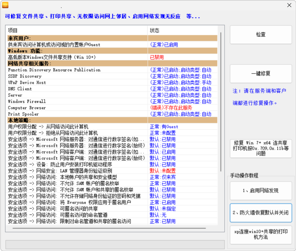Click the 注：请在服务端和客户端 note text

click(x=259, y=97)
